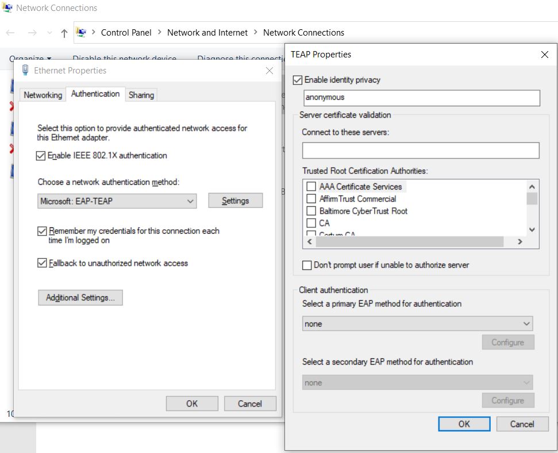
Task: Open the network authentication method dropdown
Action: (x=191, y=200)
